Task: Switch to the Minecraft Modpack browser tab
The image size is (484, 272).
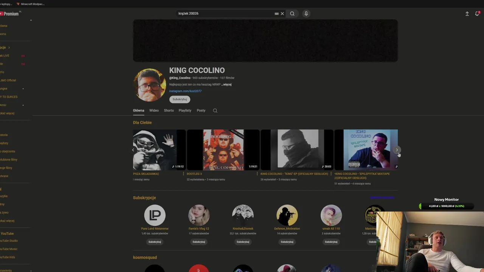Action: [30, 4]
